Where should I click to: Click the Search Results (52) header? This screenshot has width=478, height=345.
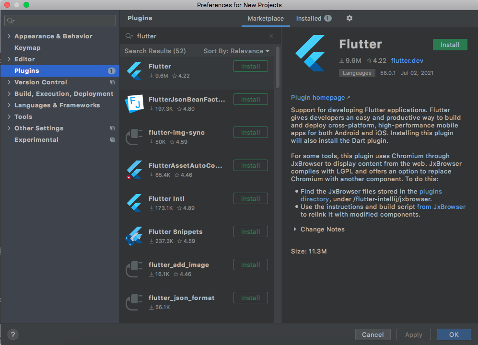coord(155,51)
